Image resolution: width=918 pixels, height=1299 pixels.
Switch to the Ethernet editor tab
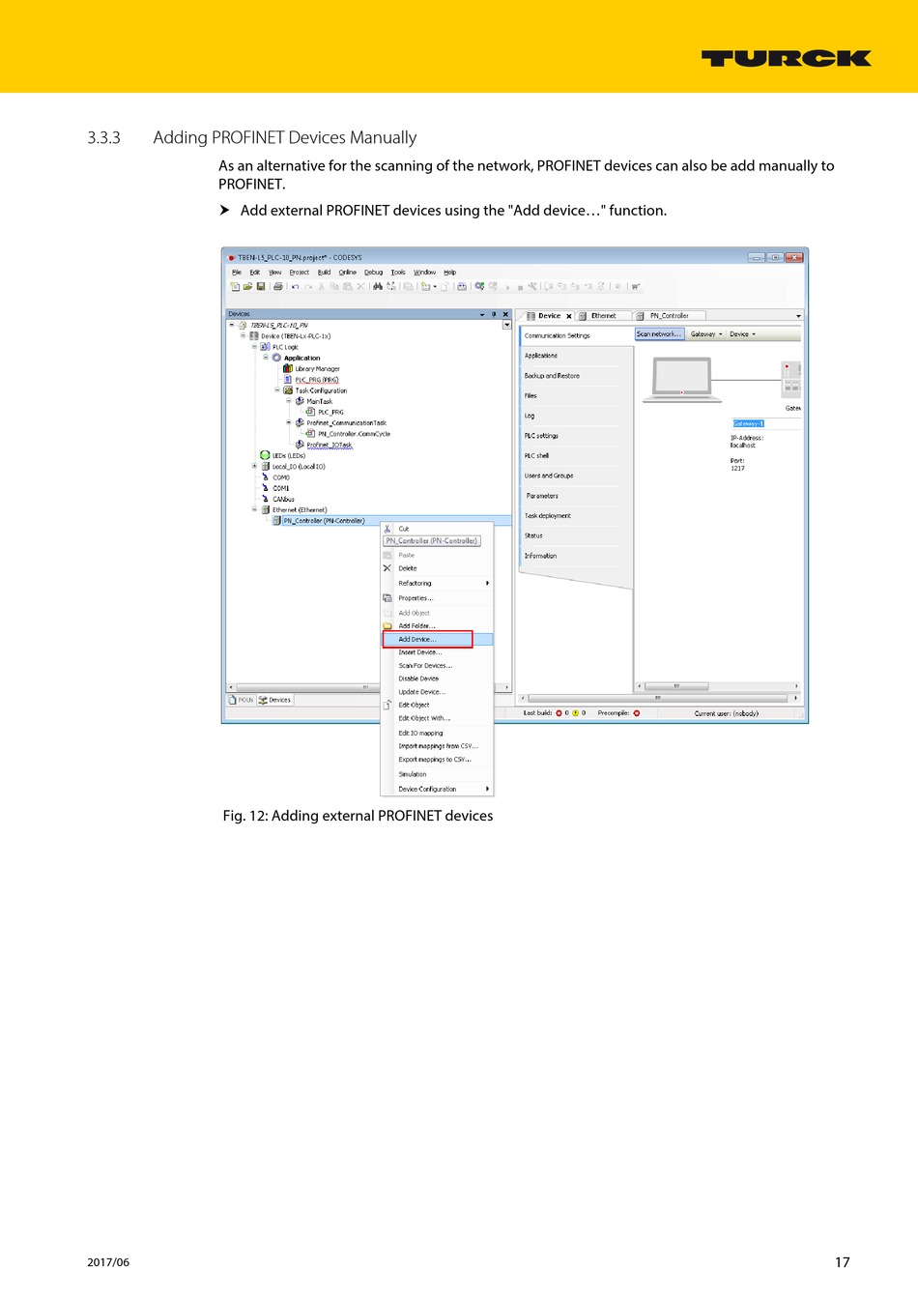(x=604, y=316)
